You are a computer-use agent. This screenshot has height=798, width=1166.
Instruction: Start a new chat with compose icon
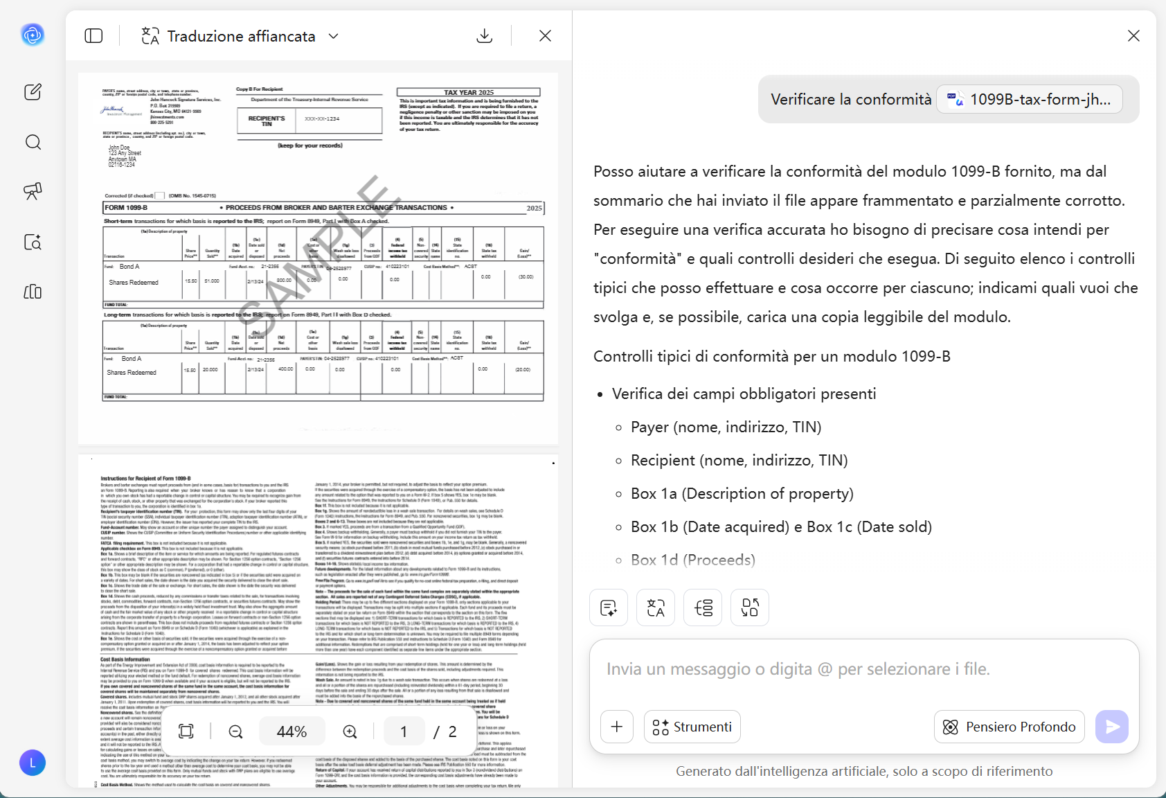click(33, 92)
